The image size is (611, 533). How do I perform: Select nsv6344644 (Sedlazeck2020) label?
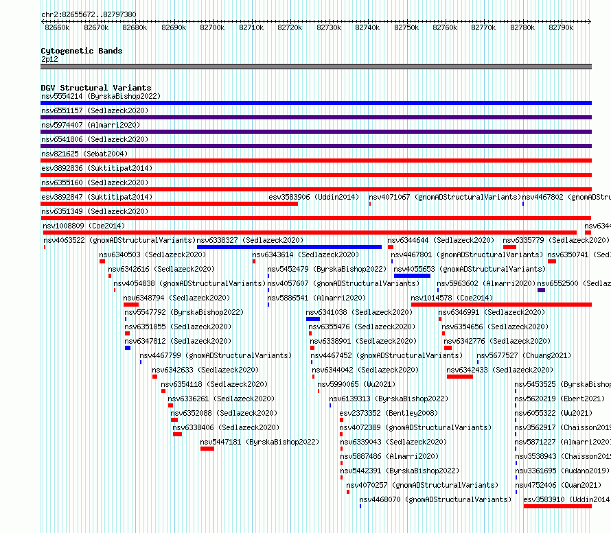click(441, 240)
